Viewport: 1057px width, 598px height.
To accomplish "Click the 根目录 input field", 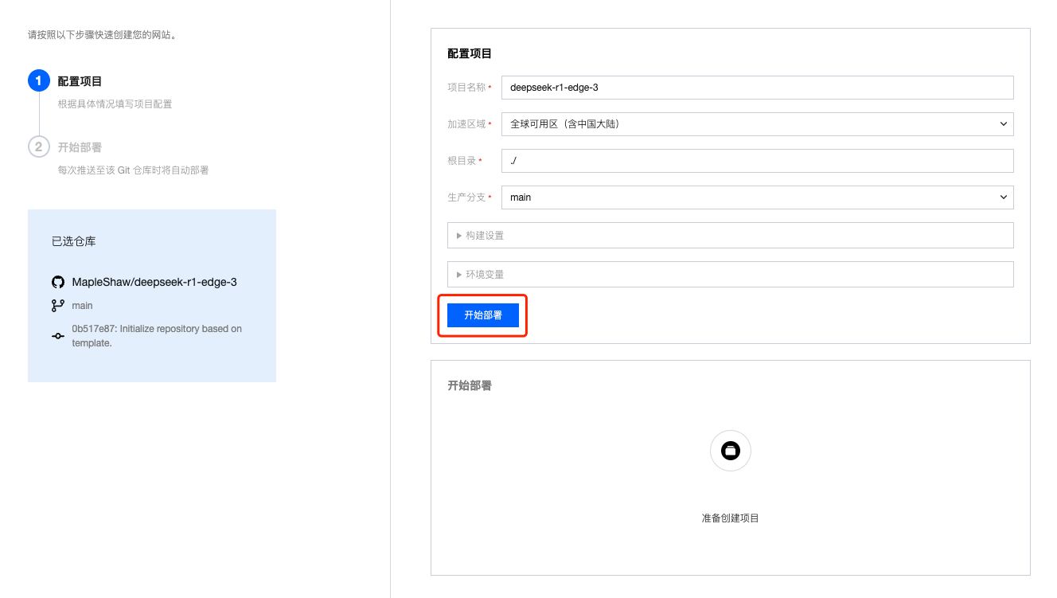I will point(756,161).
